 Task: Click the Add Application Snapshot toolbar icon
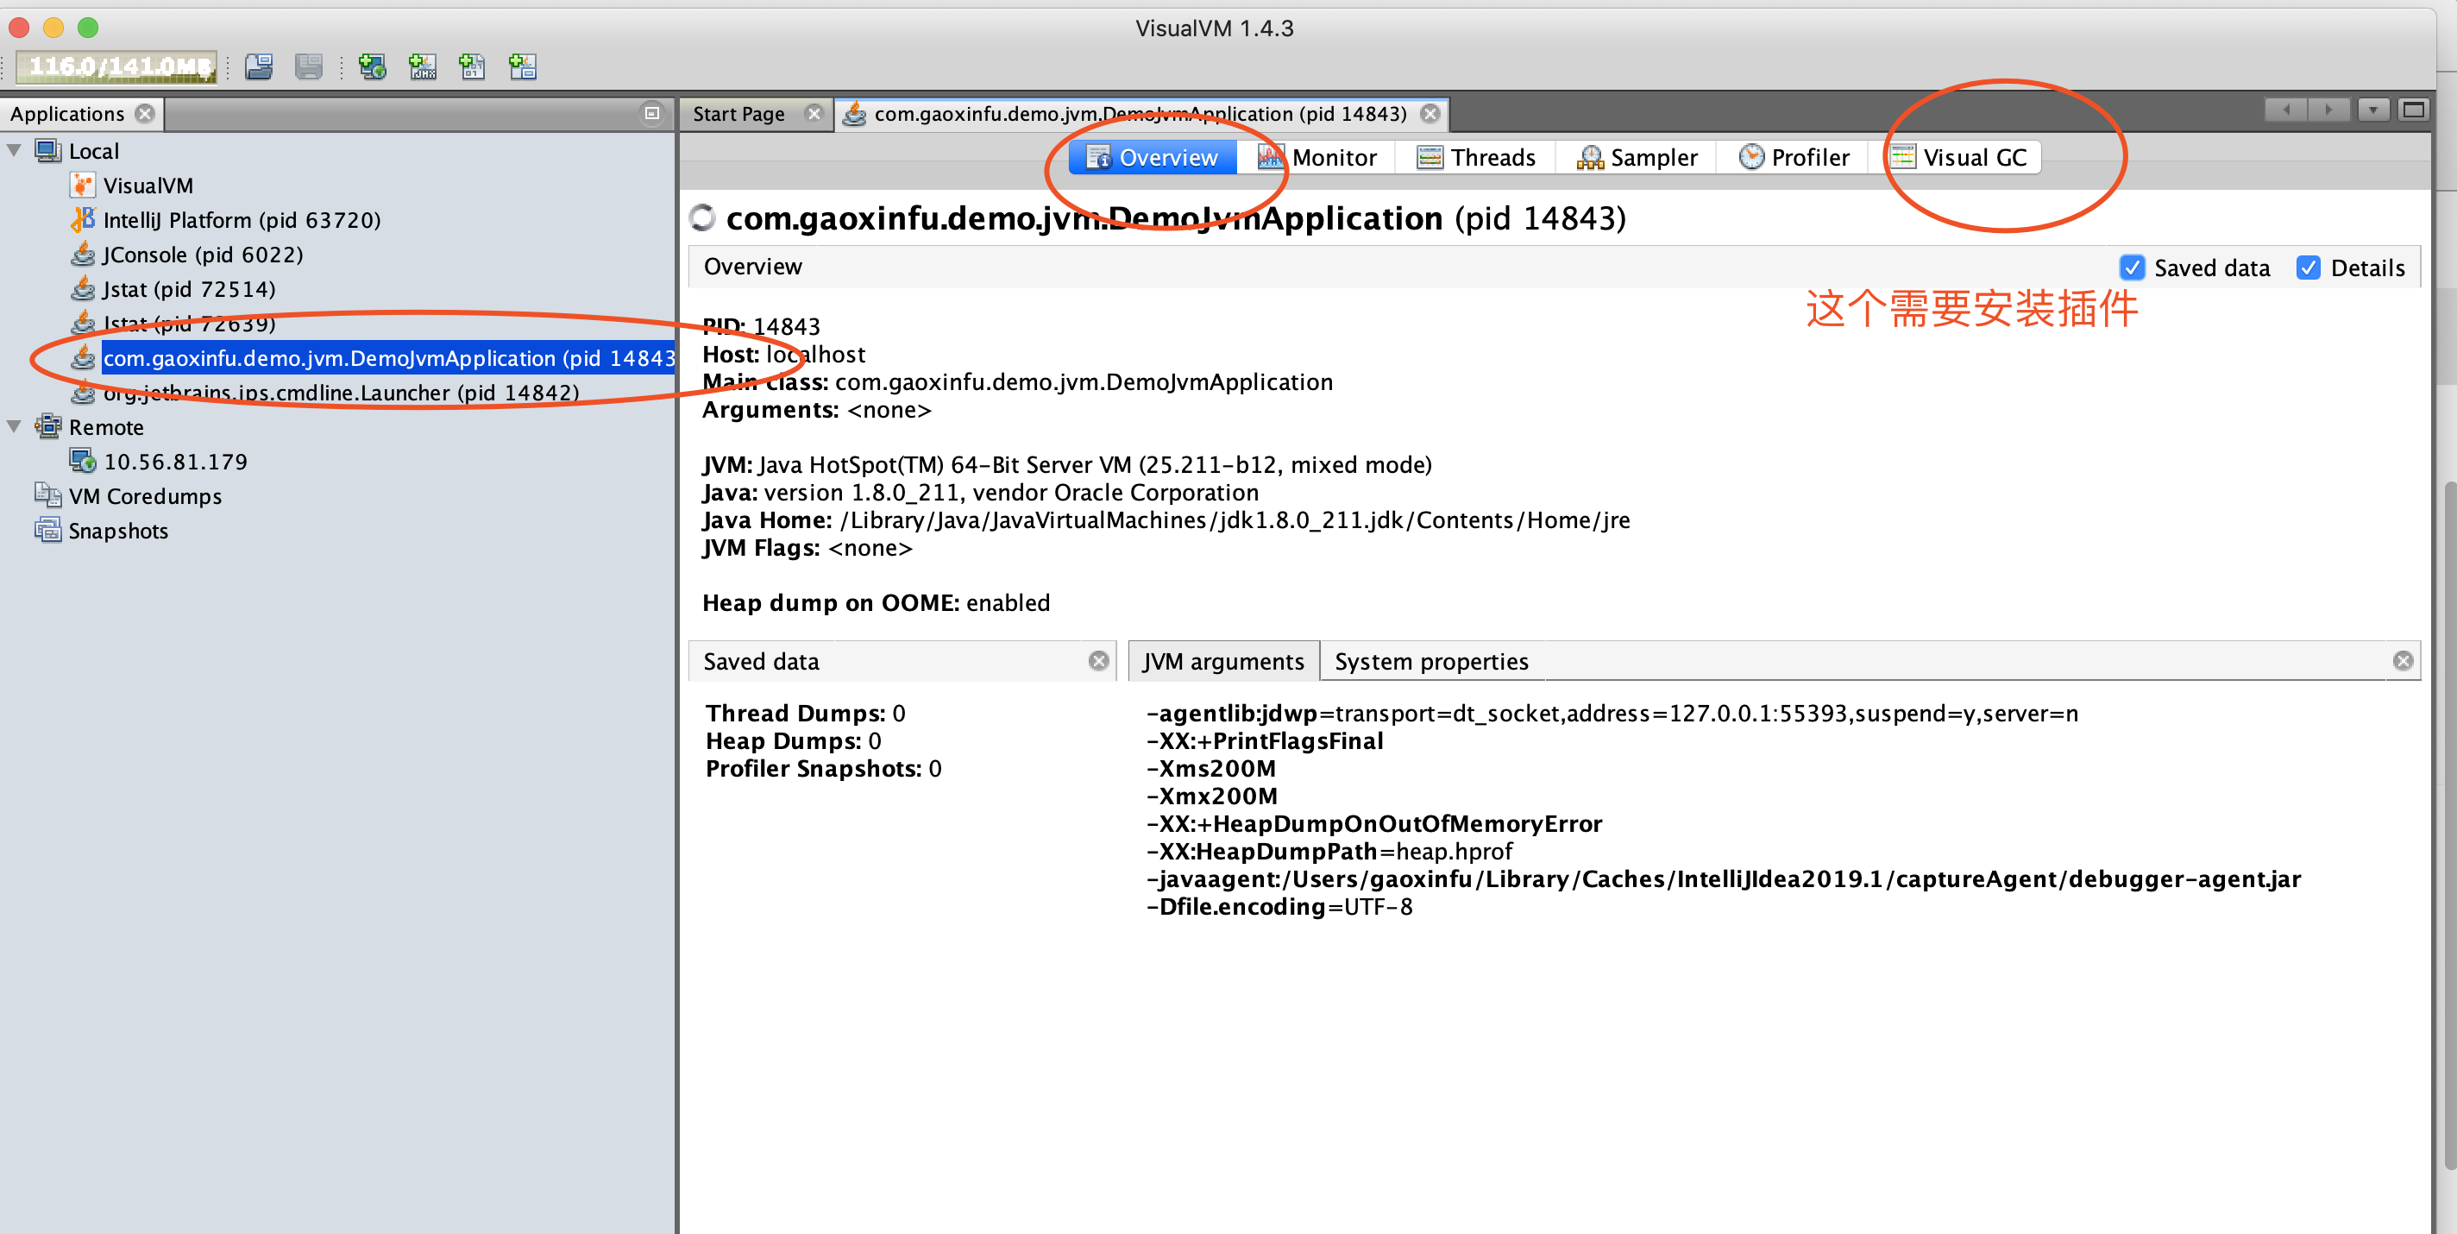pyautogui.click(x=523, y=66)
